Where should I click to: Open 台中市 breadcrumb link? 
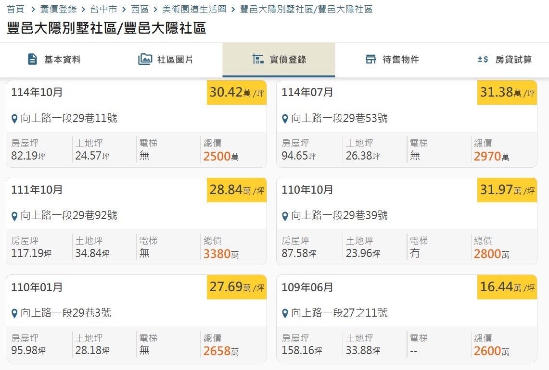(103, 9)
